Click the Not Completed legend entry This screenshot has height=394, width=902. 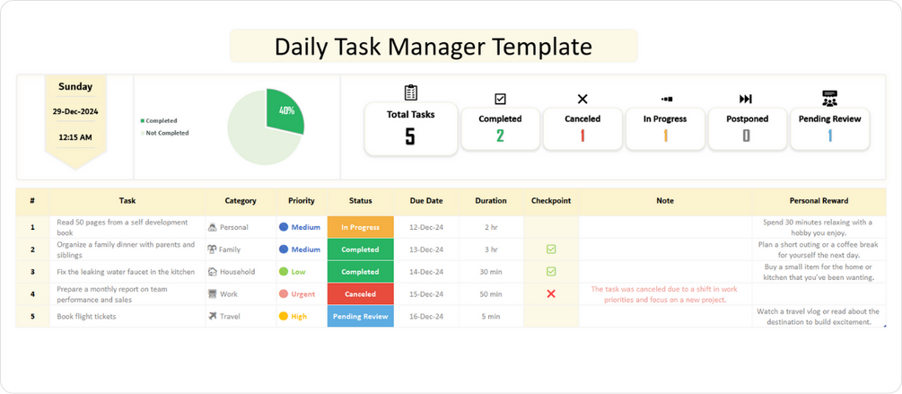pos(164,133)
